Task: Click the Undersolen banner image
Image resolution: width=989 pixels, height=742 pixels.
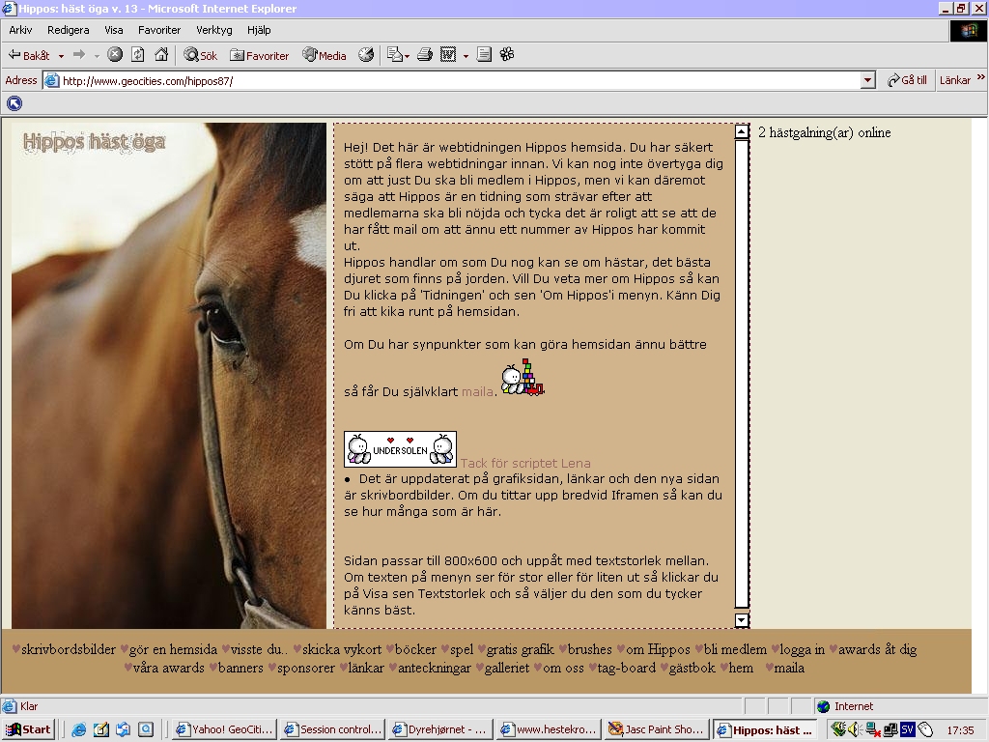Action: pyautogui.click(x=400, y=449)
